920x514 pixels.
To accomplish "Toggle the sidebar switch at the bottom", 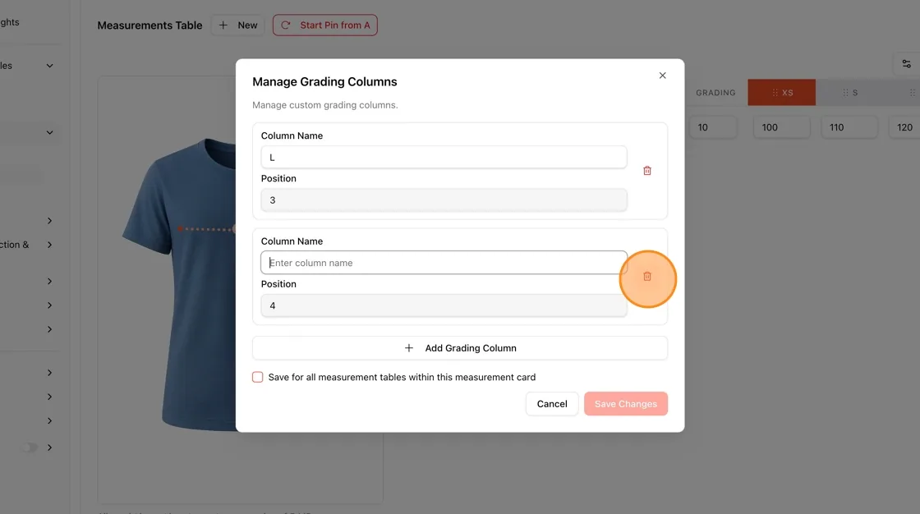I will [x=30, y=447].
